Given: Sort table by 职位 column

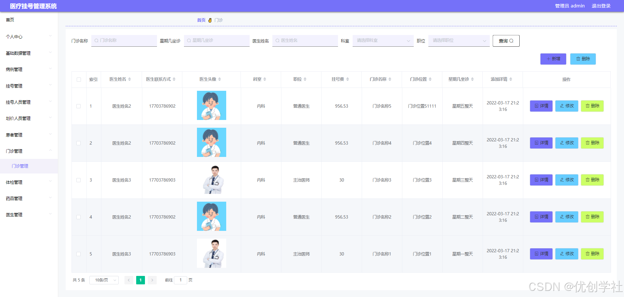Looking at the screenshot, I should click(x=305, y=79).
